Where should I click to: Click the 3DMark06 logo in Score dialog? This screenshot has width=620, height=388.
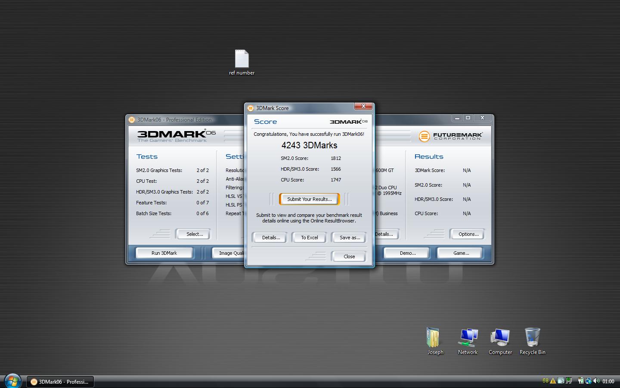click(349, 122)
